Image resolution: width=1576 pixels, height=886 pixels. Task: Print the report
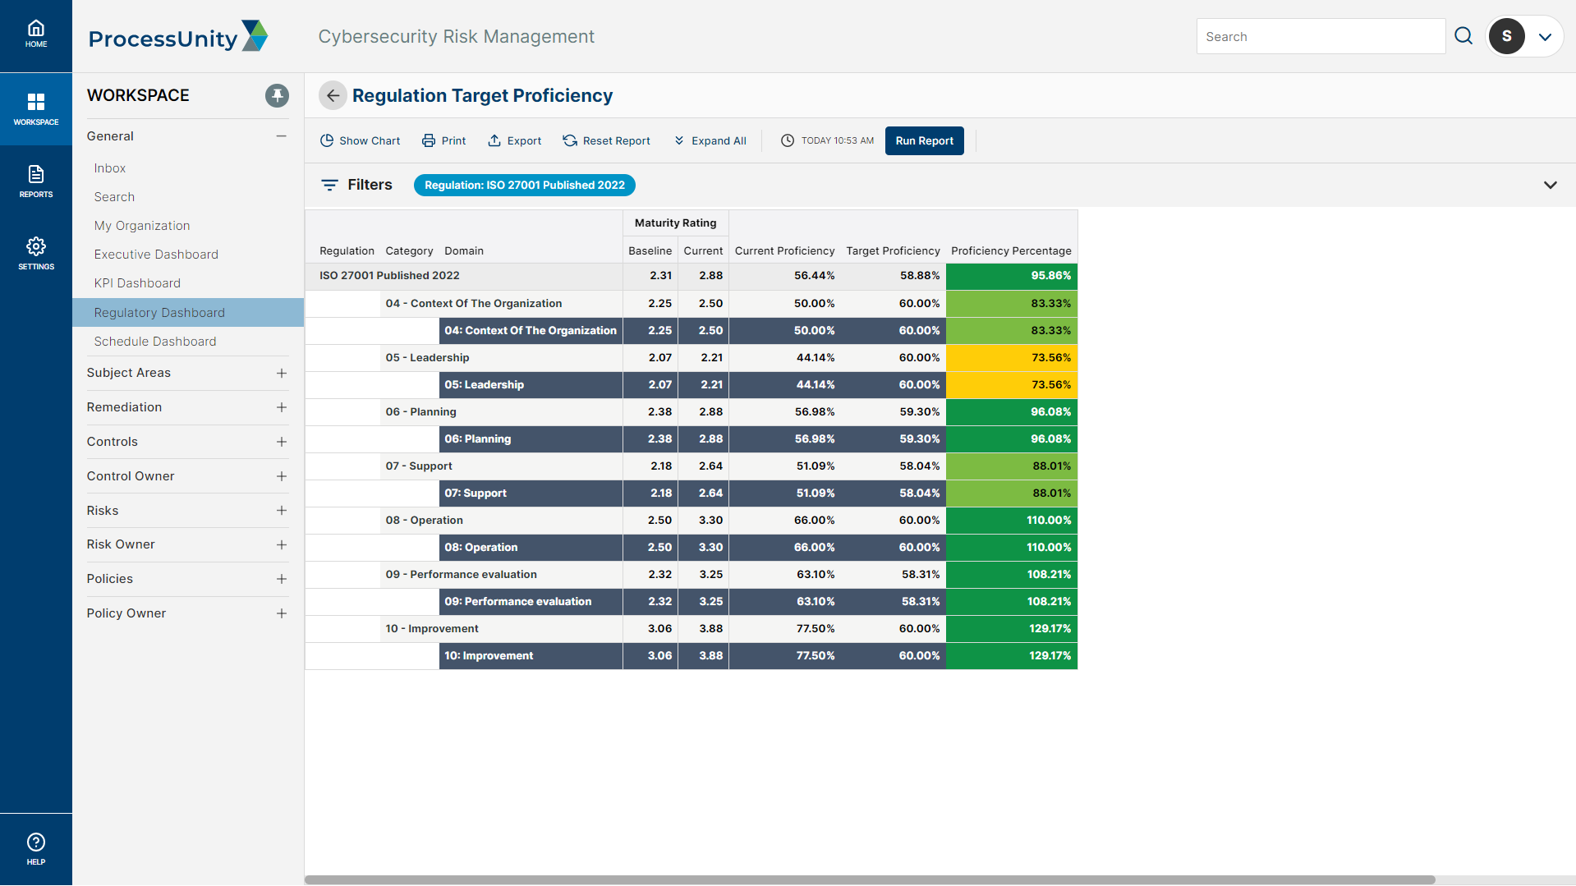(x=443, y=140)
